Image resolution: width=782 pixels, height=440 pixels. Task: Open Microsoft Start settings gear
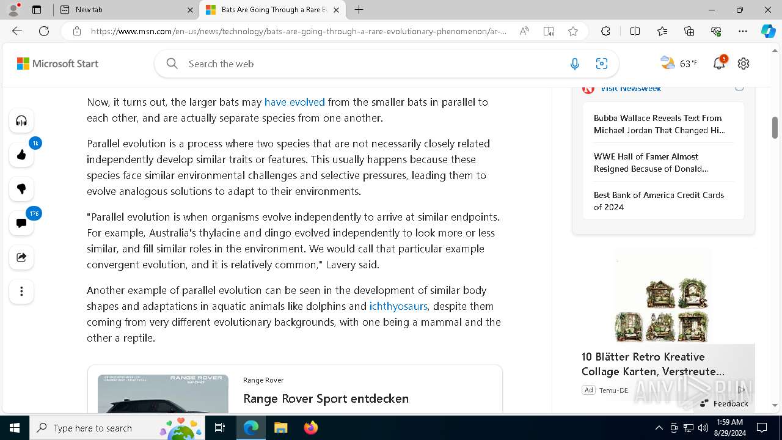[744, 64]
